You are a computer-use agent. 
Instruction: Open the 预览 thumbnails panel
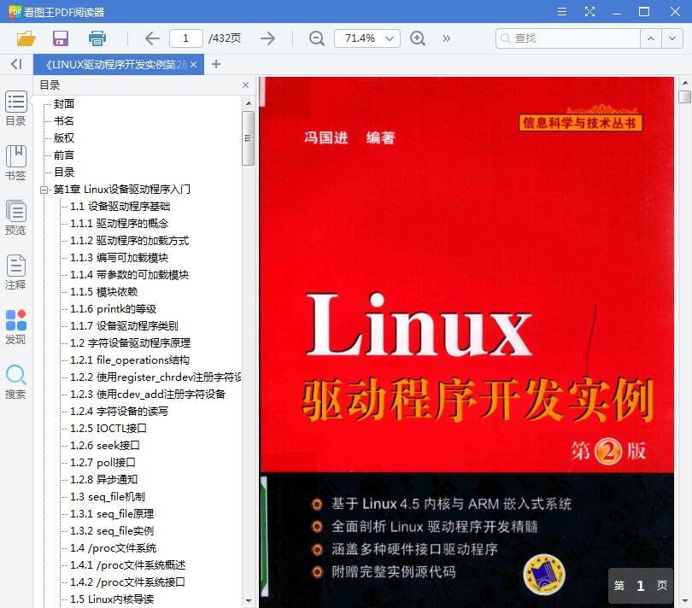click(16, 218)
